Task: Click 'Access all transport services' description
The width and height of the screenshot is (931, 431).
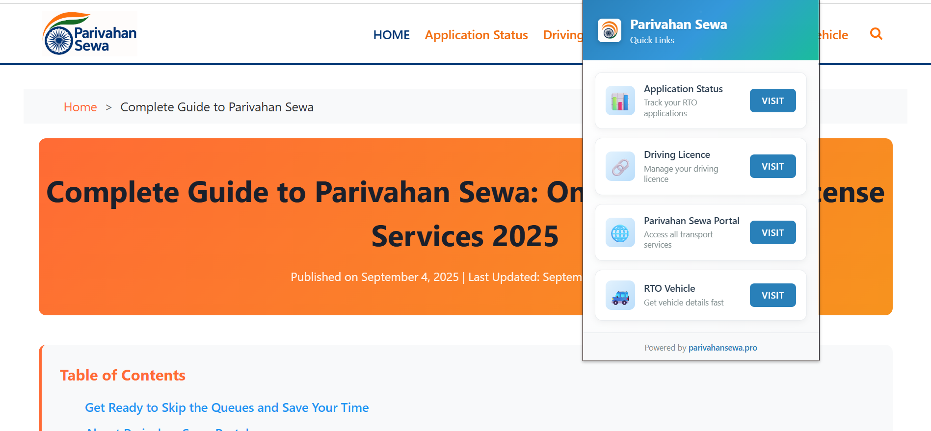Action: (x=678, y=239)
